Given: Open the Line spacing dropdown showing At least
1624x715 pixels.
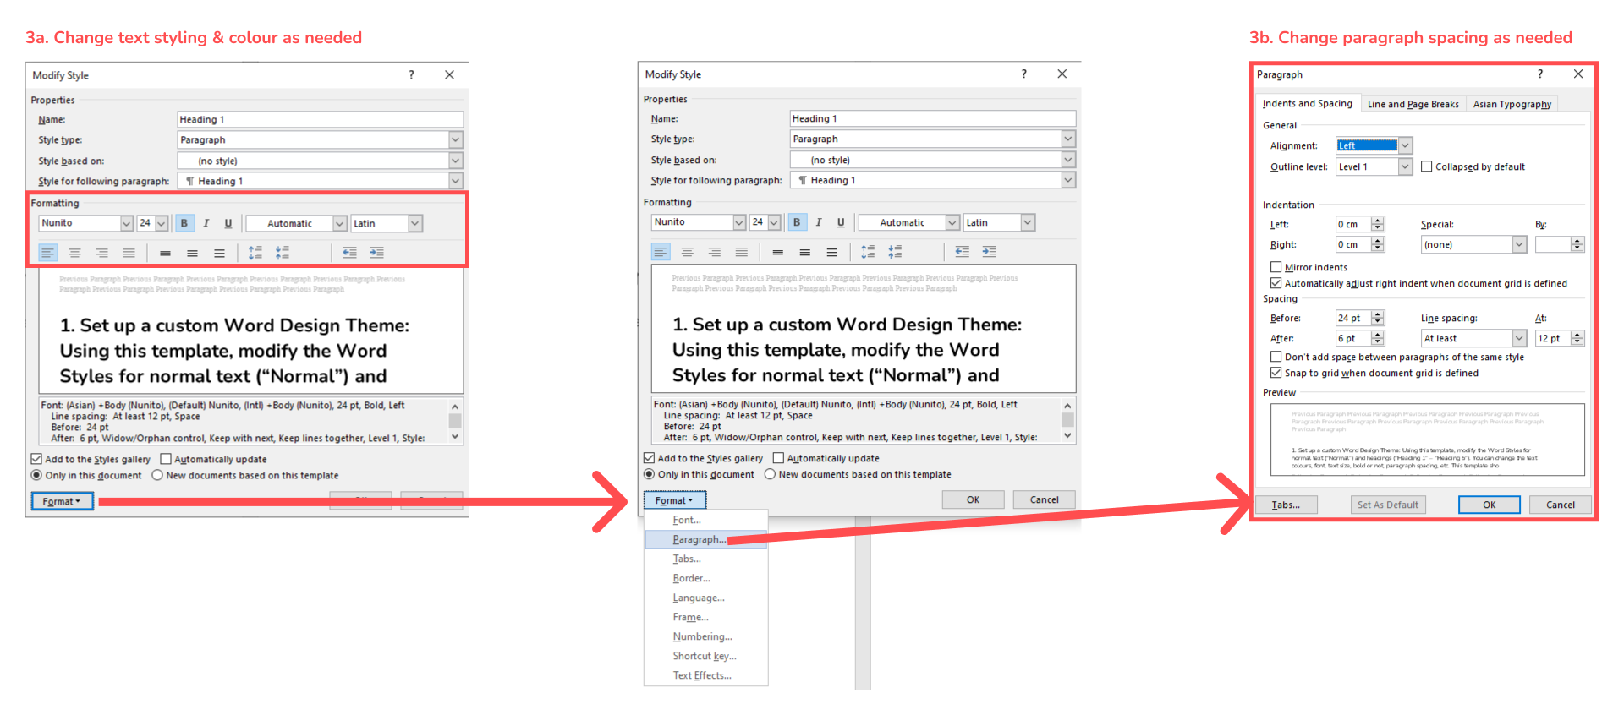Looking at the screenshot, I should click(x=1519, y=338).
